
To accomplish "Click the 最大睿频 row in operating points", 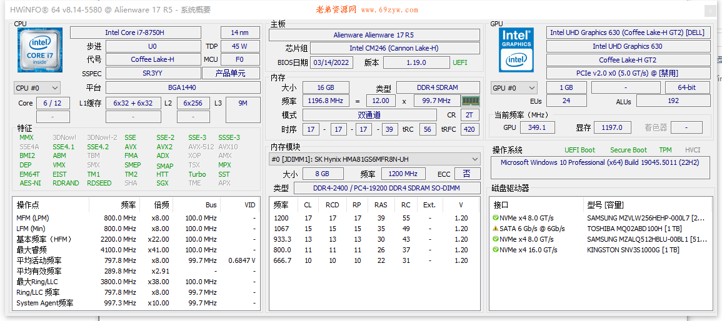I will pyautogui.click(x=136, y=250).
